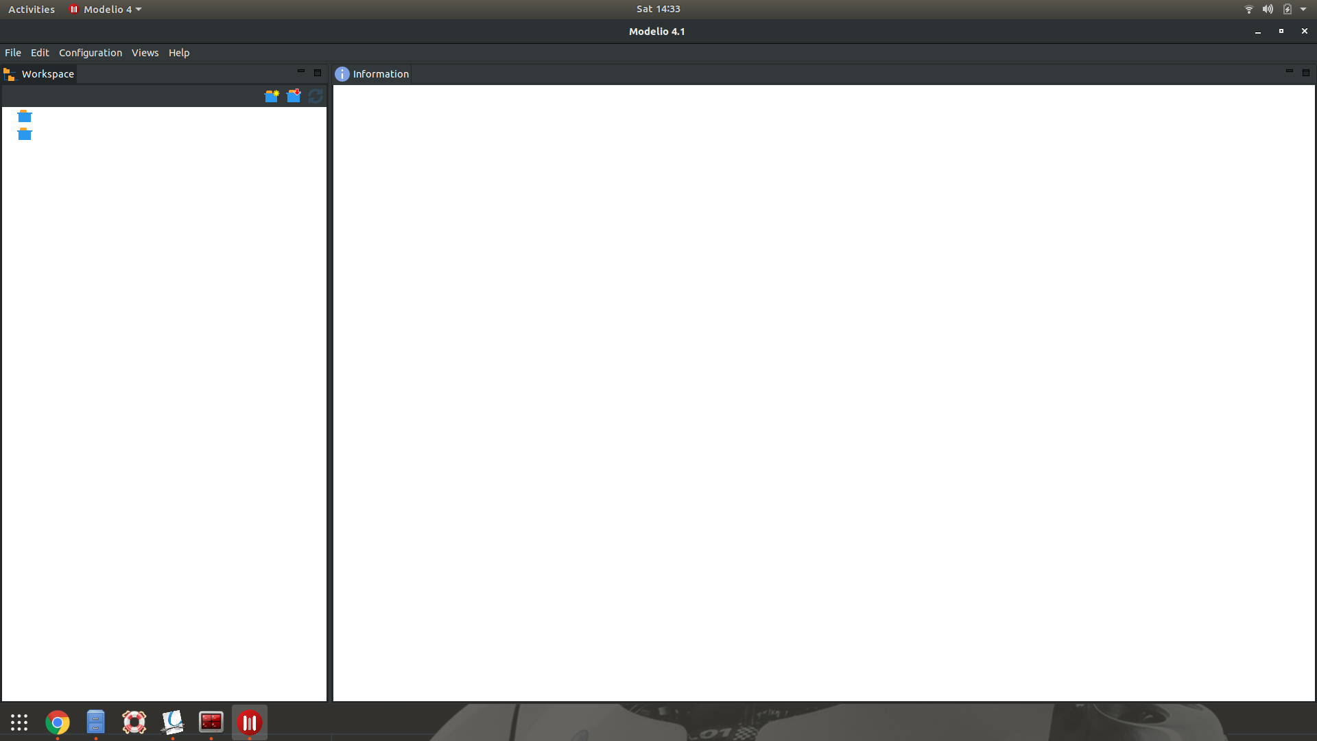Screen dimensions: 1317x741
Task: Click the refresh workspace icon
Action: pyautogui.click(x=316, y=96)
